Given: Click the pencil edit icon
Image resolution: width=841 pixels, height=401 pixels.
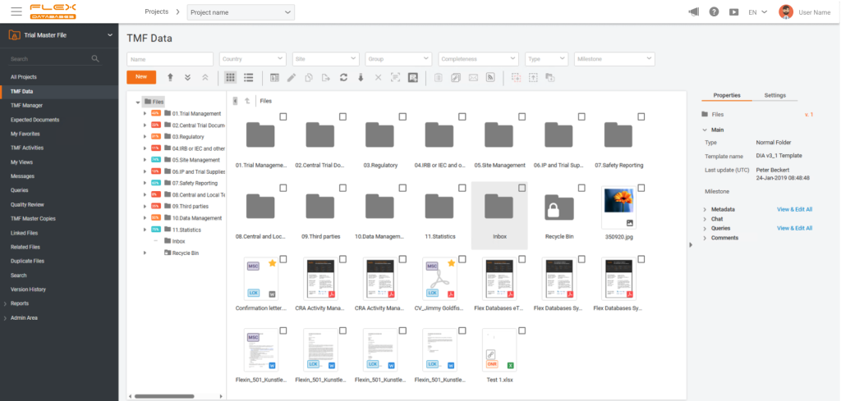Looking at the screenshot, I should (292, 77).
